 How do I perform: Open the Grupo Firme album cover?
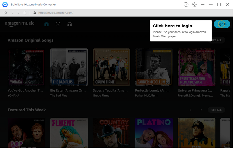(x=112, y=67)
